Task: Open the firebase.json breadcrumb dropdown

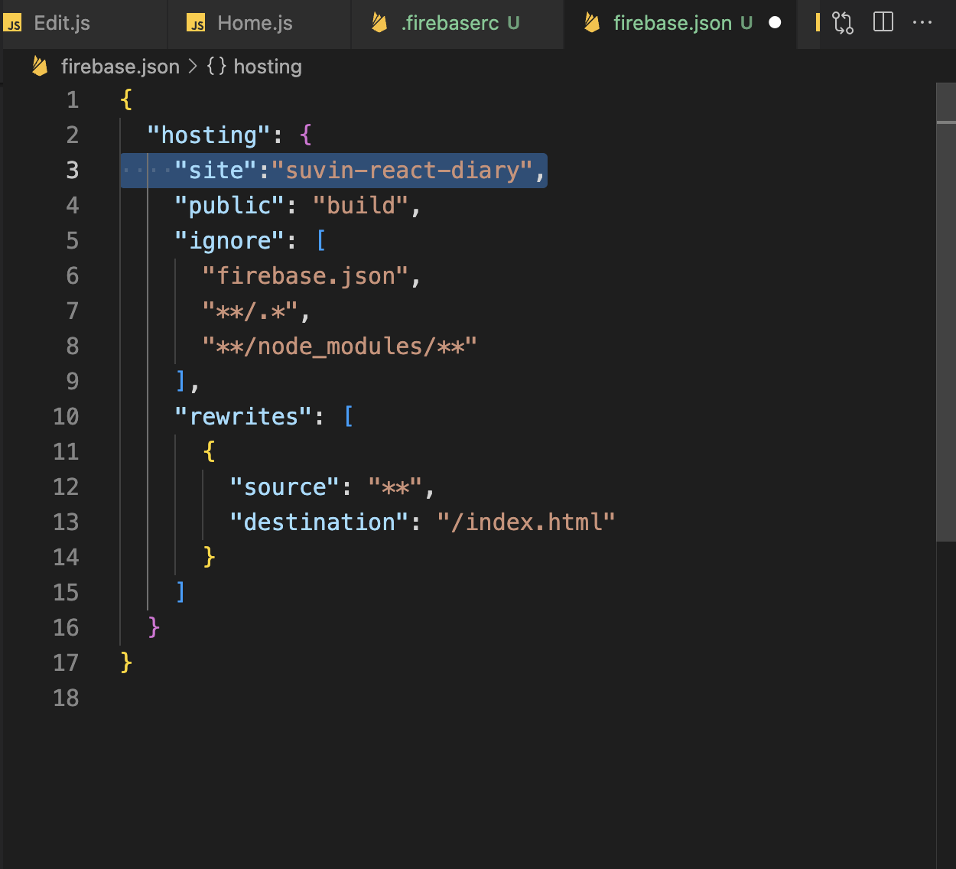Action: pyautogui.click(x=120, y=67)
